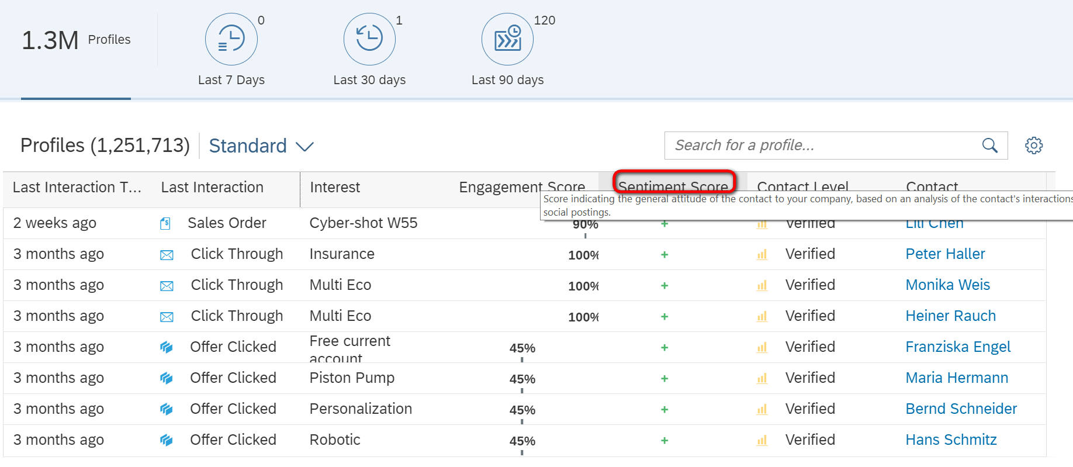
Task: Select the Last 90 days tab label
Action: pyautogui.click(x=507, y=80)
